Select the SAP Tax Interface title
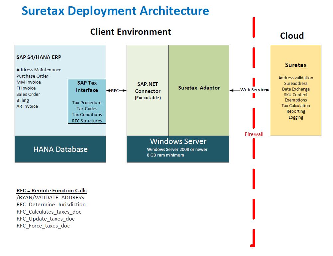The height and width of the screenshot is (256, 333). pos(87,87)
